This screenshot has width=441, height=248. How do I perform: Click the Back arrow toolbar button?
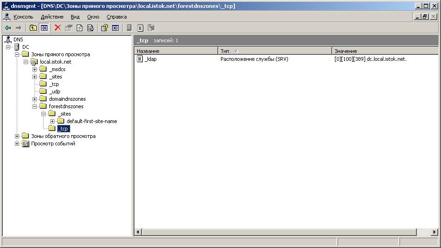point(8,28)
